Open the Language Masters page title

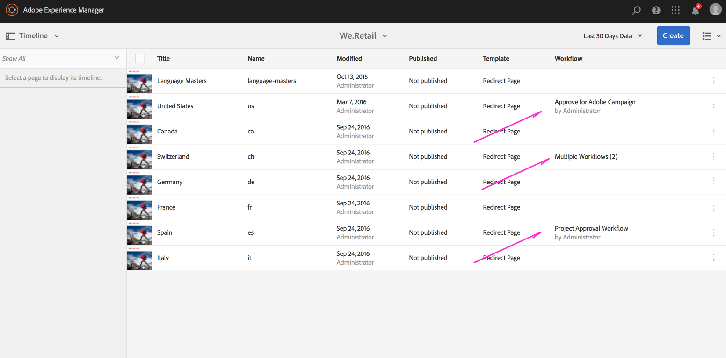tap(181, 81)
